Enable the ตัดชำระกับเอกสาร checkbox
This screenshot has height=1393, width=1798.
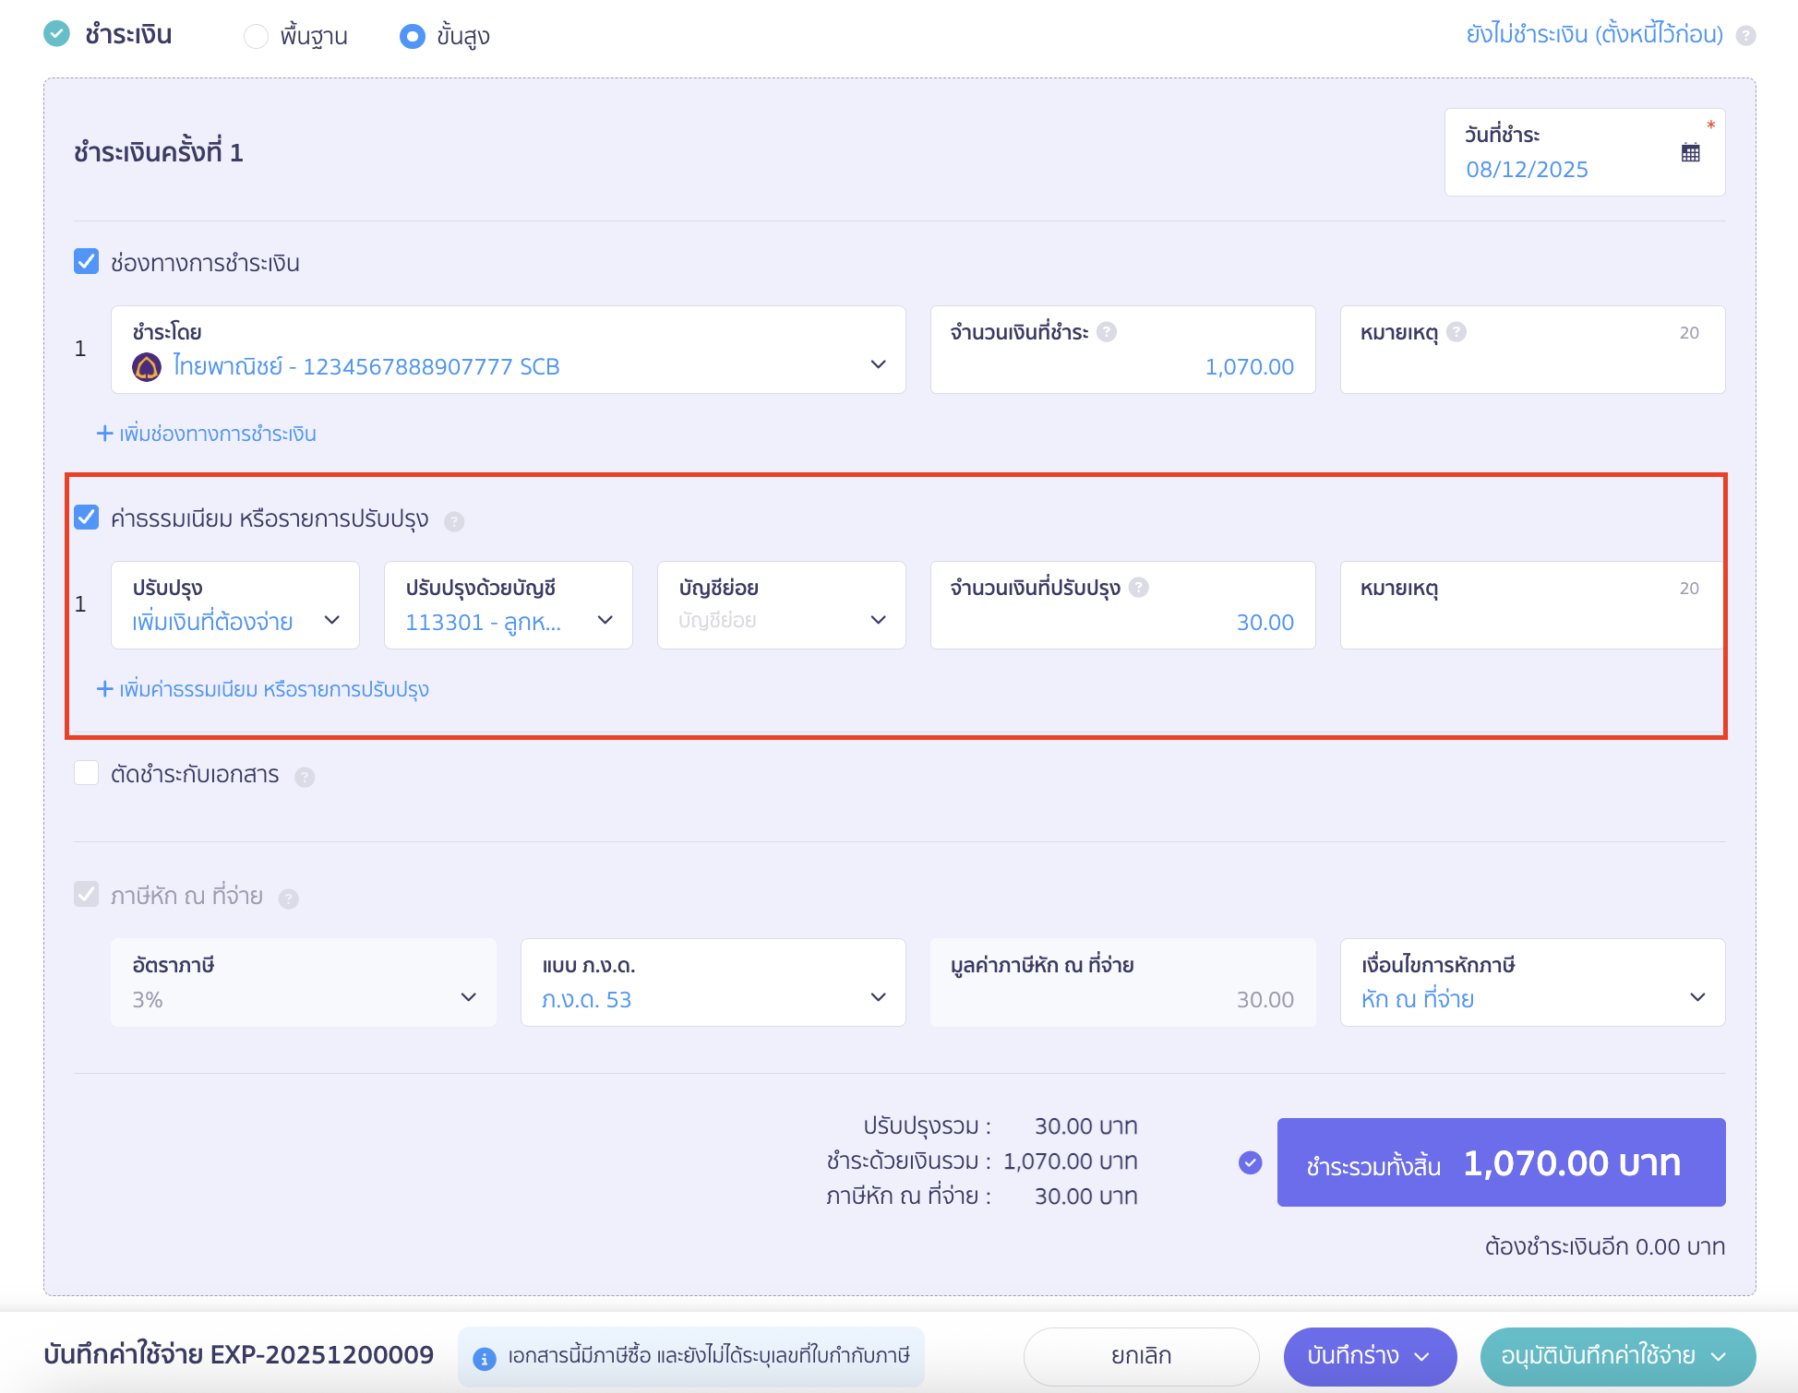(x=87, y=773)
